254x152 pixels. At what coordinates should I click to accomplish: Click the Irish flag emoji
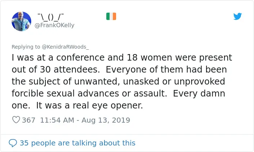click(x=111, y=16)
